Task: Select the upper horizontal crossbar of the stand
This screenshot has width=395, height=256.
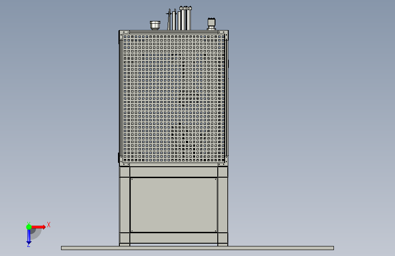Action: (174, 172)
